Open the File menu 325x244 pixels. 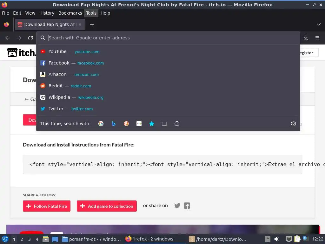pyautogui.click(x=5, y=13)
